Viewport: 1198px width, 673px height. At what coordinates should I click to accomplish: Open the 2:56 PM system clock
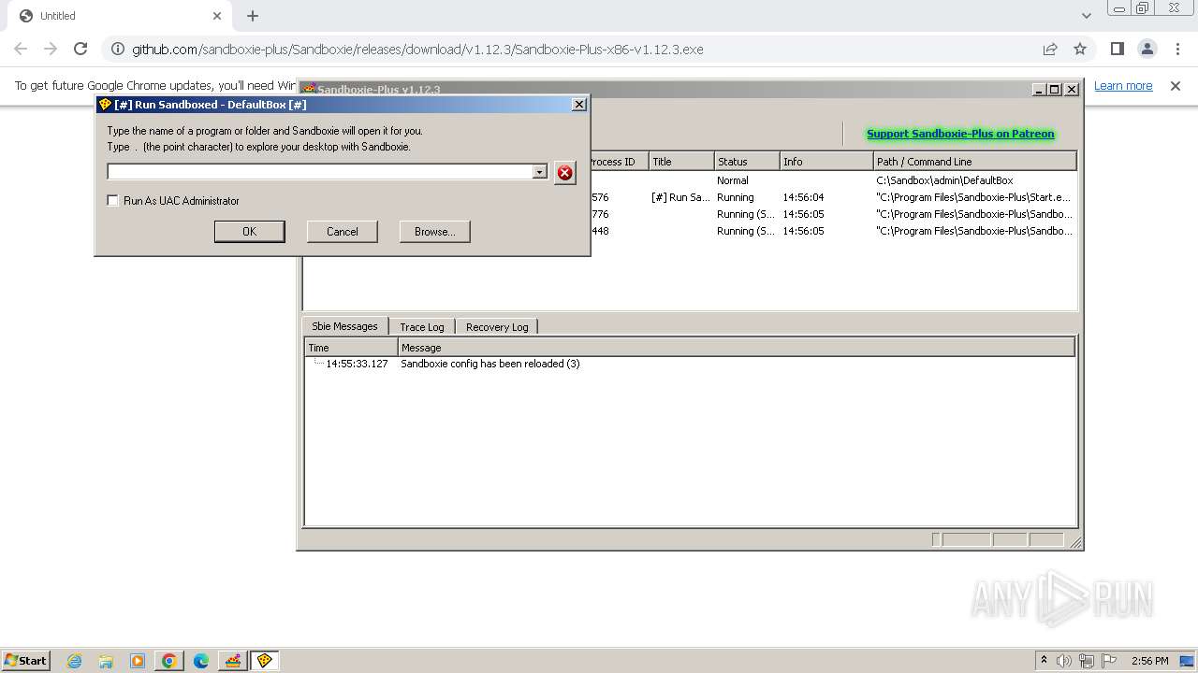pyautogui.click(x=1149, y=661)
